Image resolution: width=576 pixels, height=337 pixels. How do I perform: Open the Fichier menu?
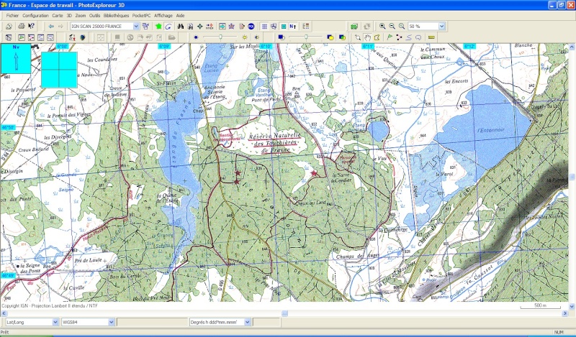pyautogui.click(x=12, y=16)
